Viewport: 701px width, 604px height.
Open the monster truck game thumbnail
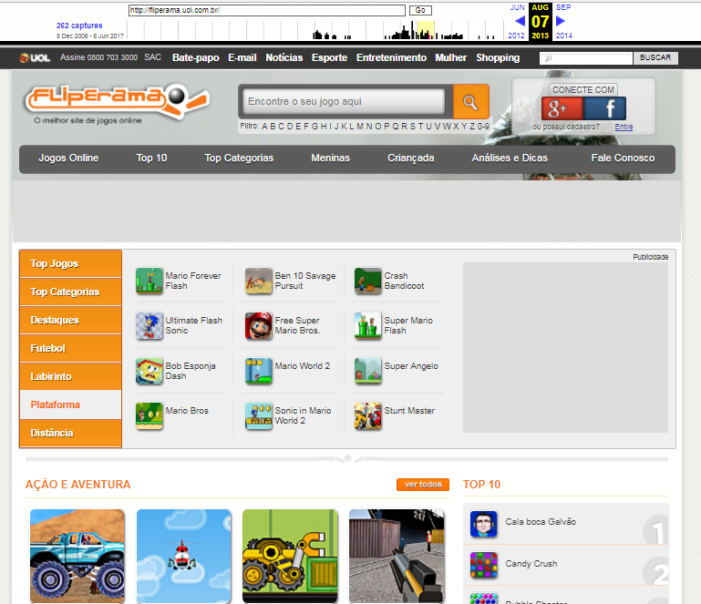[x=77, y=557]
